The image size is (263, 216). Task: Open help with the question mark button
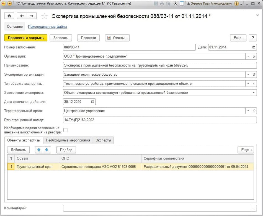253,38
